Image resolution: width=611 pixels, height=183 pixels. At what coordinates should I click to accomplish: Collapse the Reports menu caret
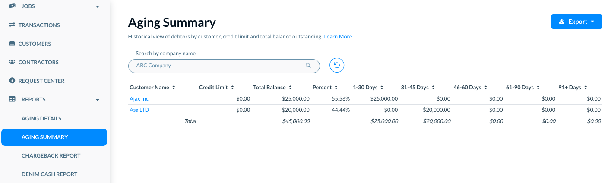[98, 100]
